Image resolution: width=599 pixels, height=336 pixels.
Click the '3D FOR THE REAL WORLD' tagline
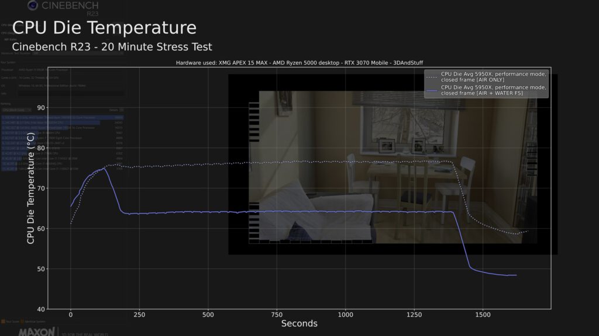(85, 334)
